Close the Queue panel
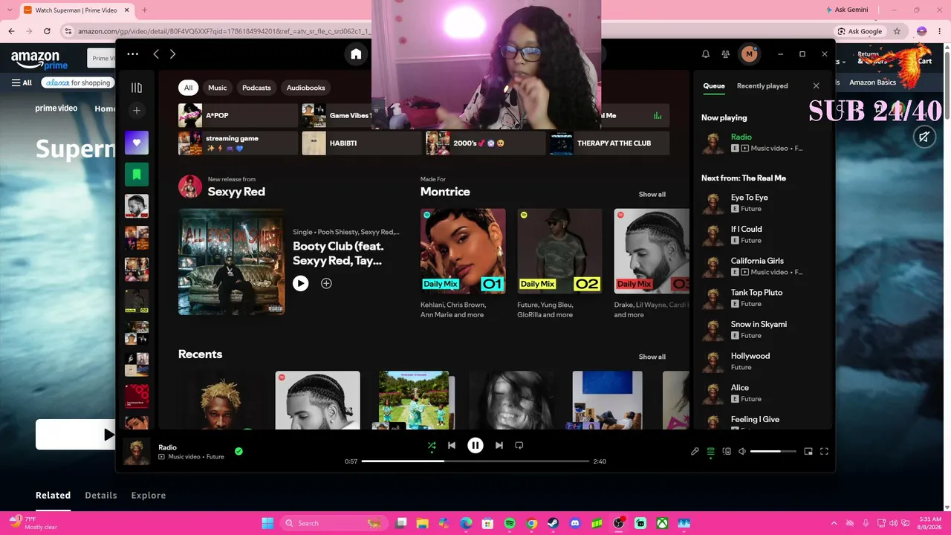 [816, 86]
